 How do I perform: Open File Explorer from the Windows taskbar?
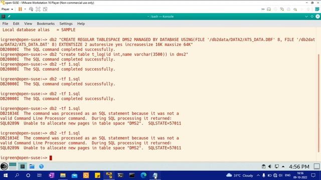pos(63,175)
